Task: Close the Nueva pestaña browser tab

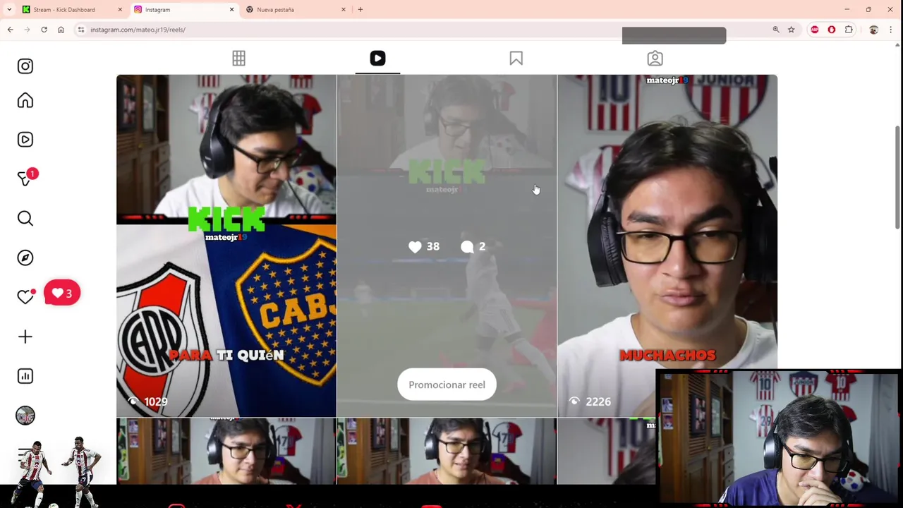Action: (344, 10)
